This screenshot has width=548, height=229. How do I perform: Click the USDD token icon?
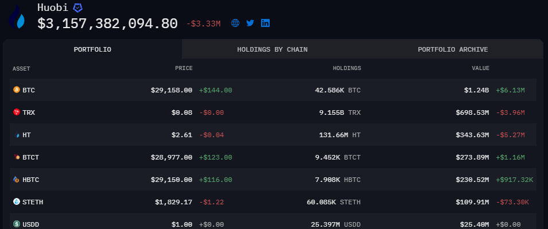click(x=17, y=224)
